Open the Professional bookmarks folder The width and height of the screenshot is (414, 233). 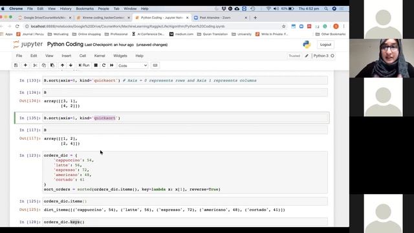(x=116, y=34)
